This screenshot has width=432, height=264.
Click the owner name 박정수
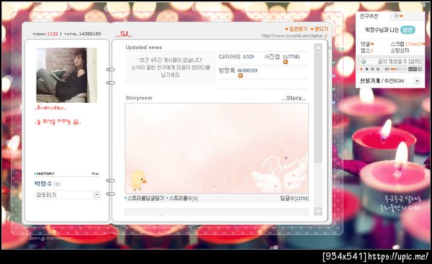coord(43,183)
